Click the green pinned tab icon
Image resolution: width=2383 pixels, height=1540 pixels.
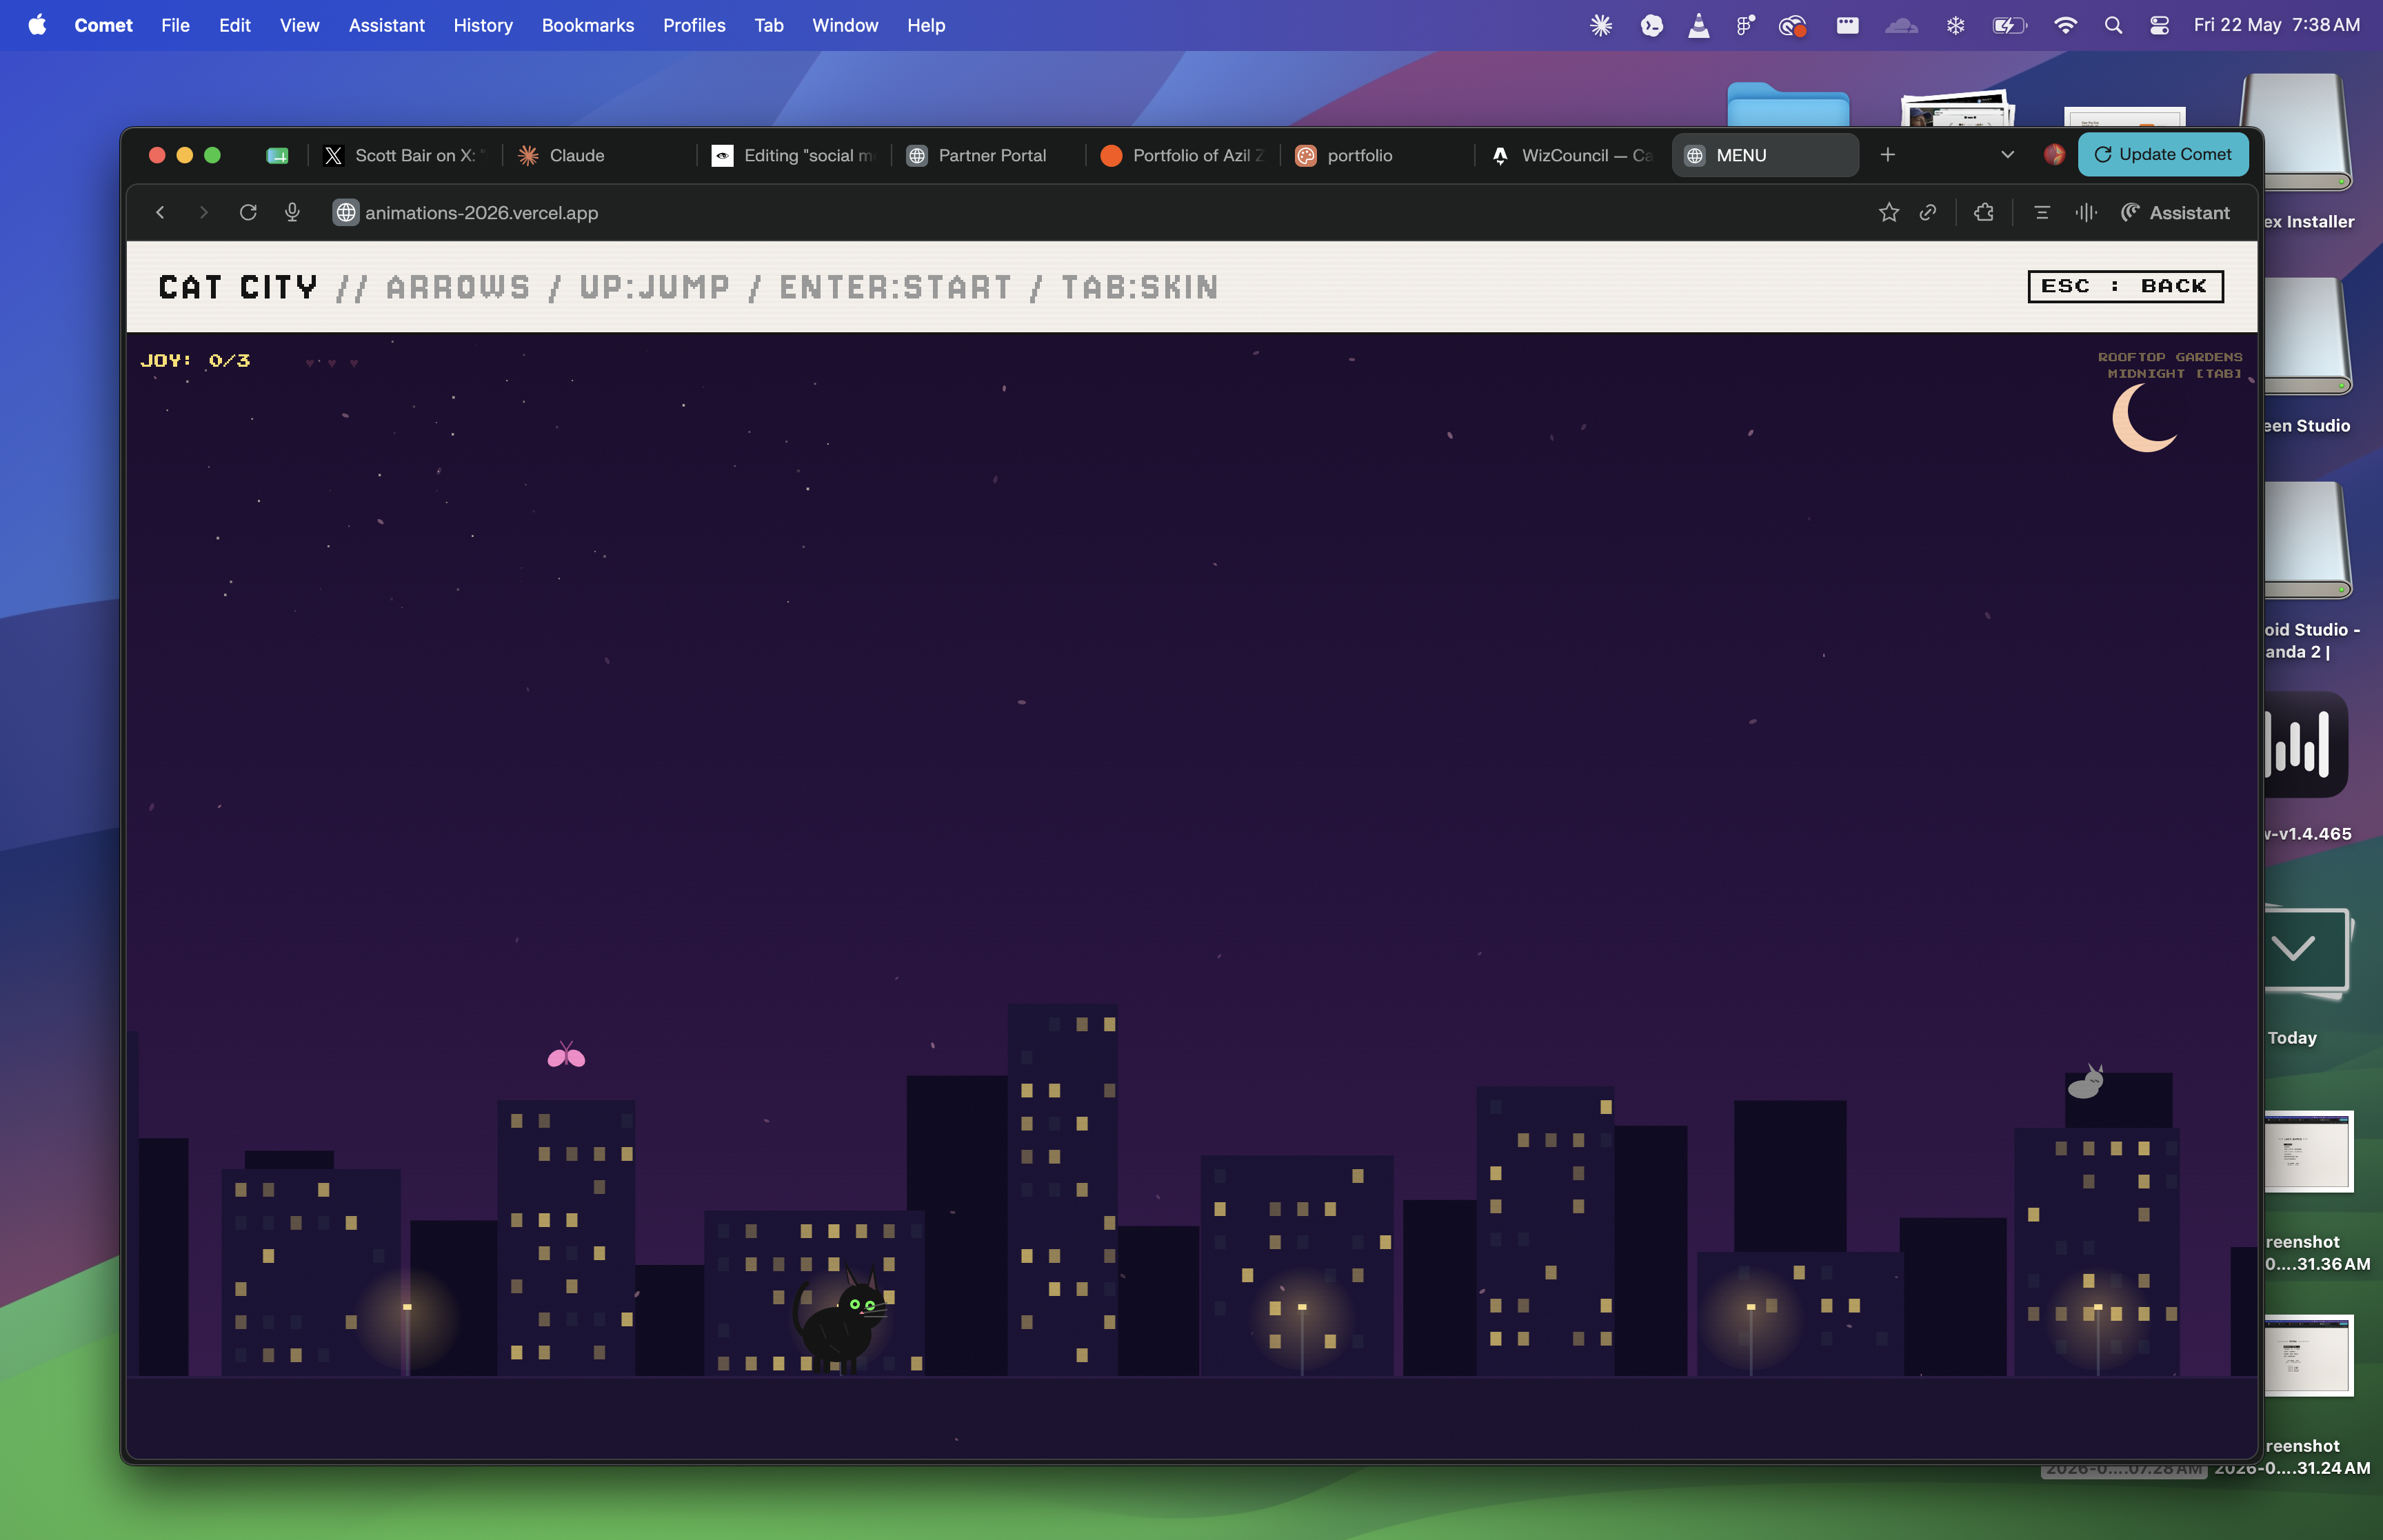point(278,155)
